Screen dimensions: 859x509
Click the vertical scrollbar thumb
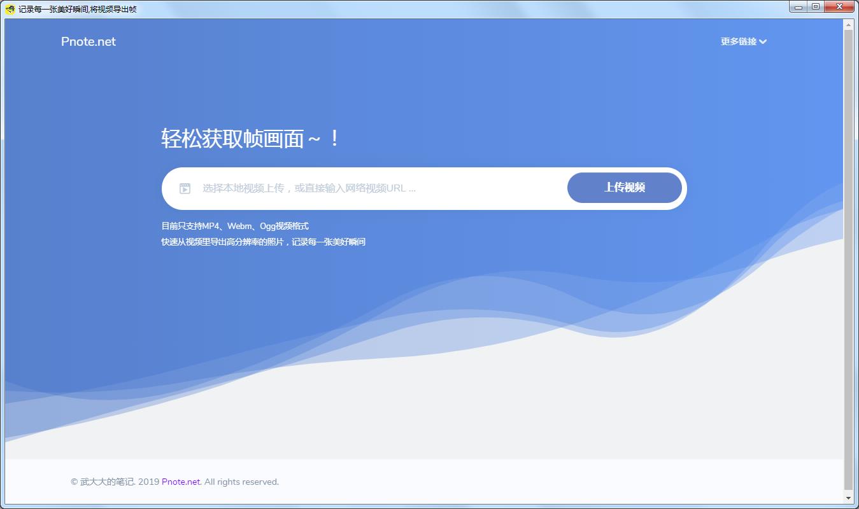pyautogui.click(x=848, y=254)
